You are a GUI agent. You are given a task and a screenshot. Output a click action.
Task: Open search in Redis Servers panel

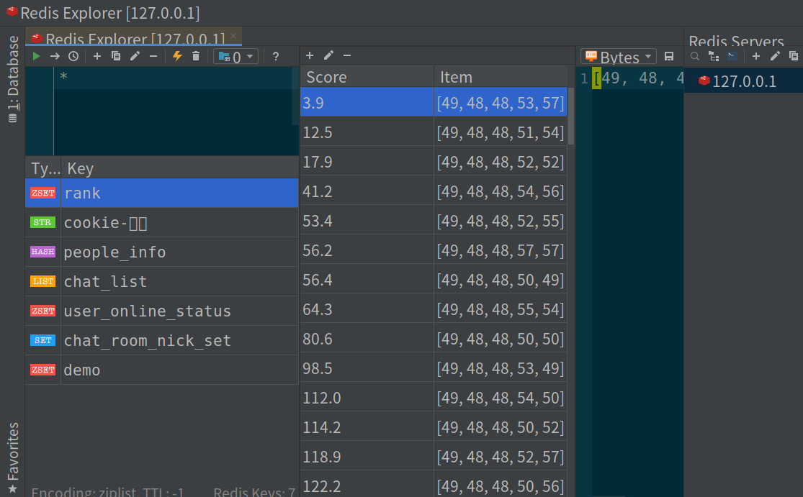694,56
